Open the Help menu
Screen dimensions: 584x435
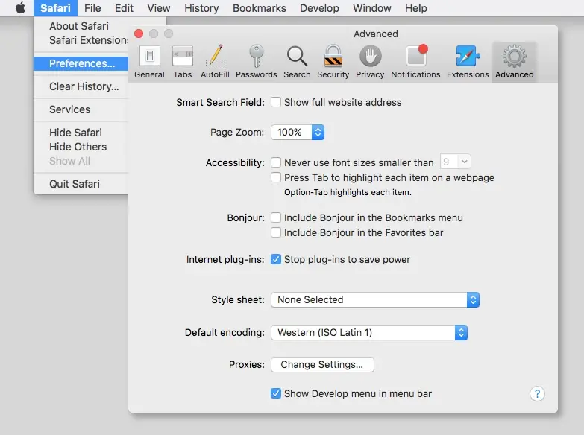click(x=416, y=7)
